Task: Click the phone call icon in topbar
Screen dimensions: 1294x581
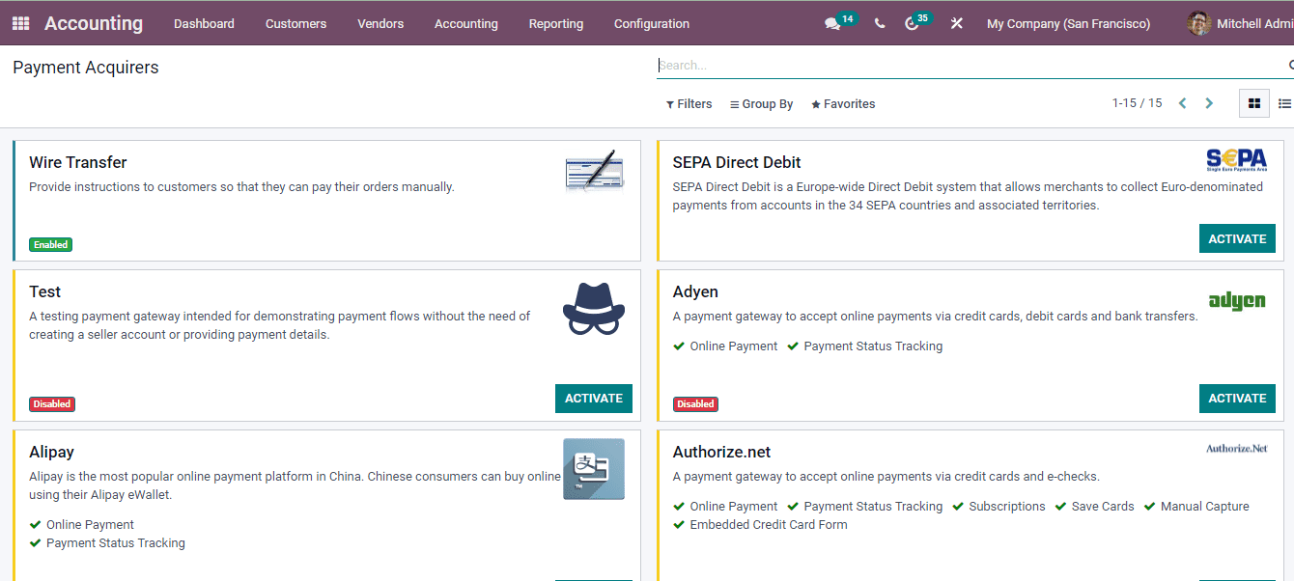Action: point(879,23)
